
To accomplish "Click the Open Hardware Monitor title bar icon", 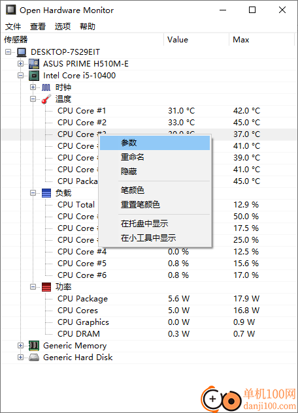I will pos(11,10).
